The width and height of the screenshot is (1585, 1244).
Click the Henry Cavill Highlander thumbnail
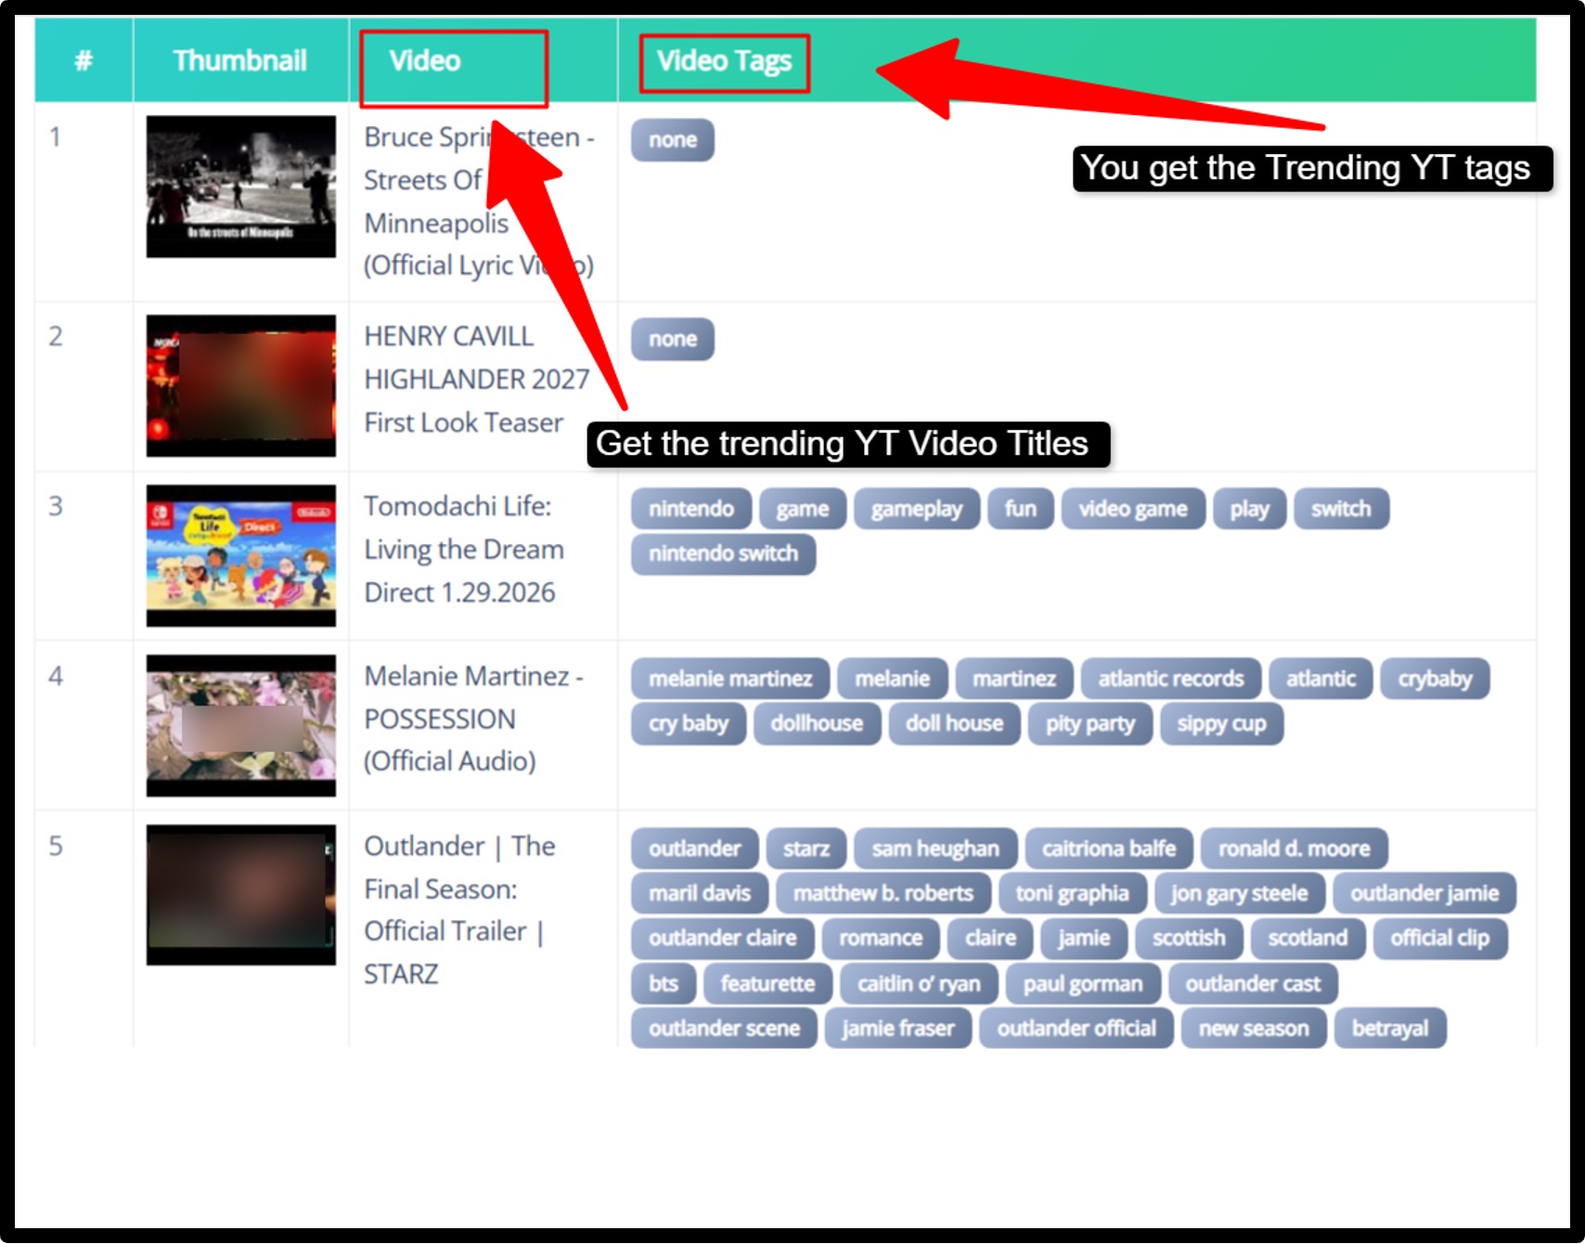240,385
